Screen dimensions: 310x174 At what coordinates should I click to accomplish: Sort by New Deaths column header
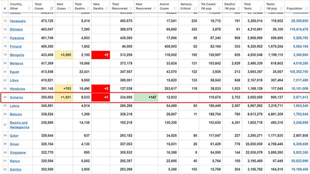coord(101,6)
